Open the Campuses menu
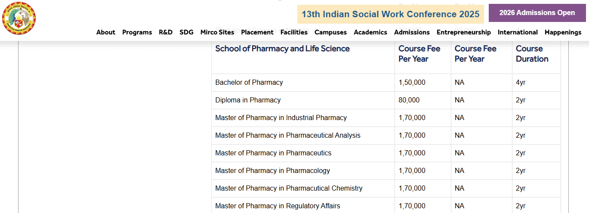The width and height of the screenshot is (589, 213). click(x=330, y=32)
